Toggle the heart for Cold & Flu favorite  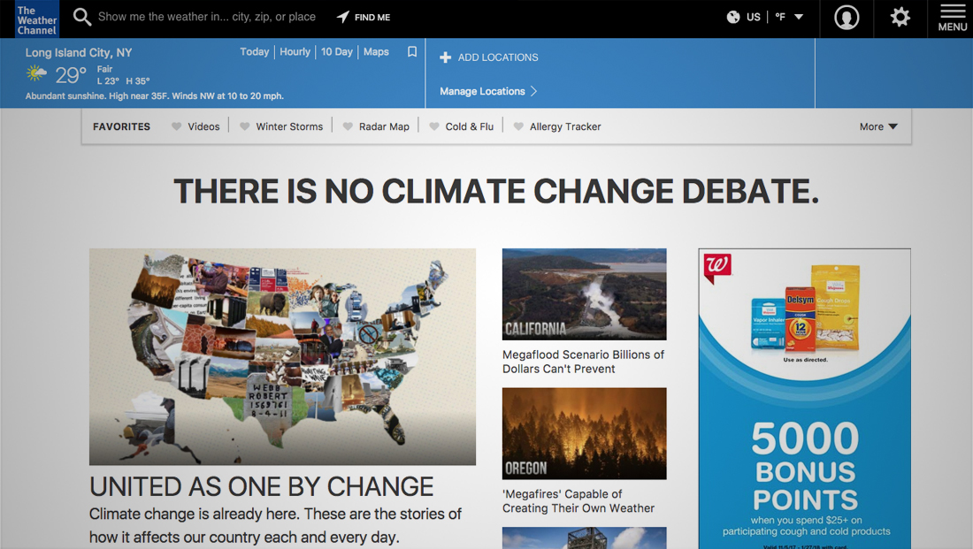(434, 126)
